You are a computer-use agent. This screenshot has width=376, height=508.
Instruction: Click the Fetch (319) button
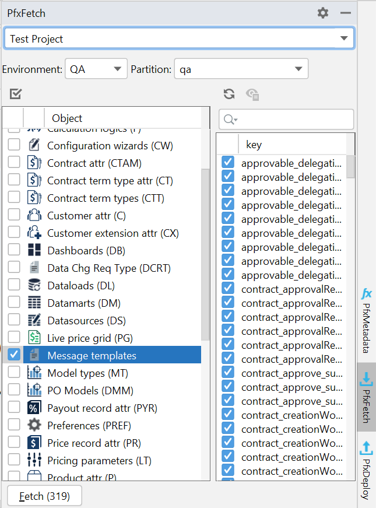(x=44, y=496)
